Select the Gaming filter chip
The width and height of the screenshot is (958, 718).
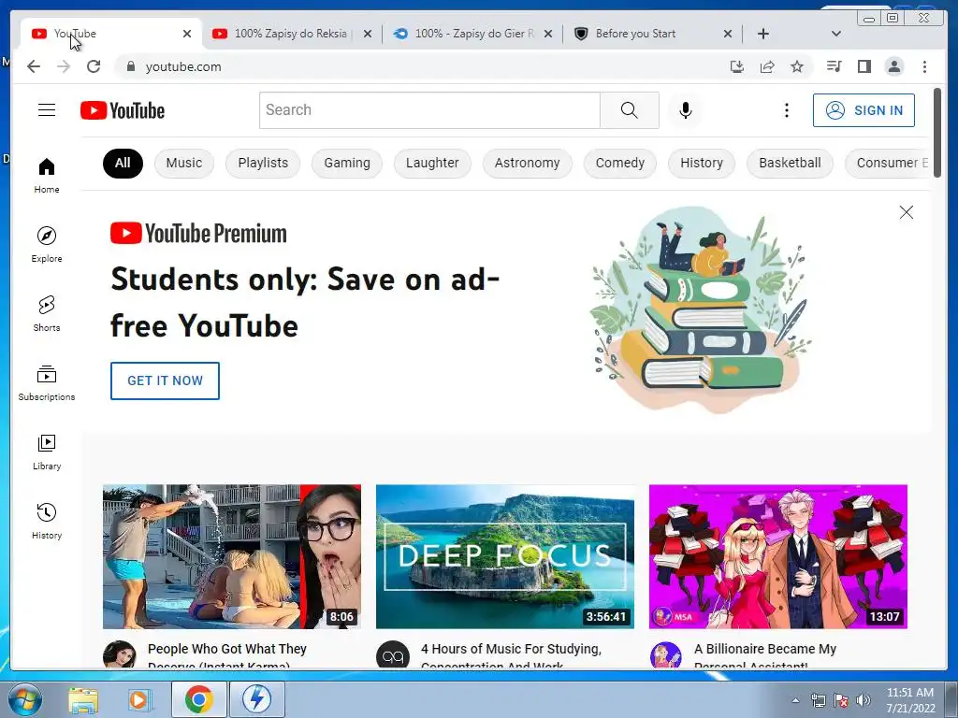[347, 163]
